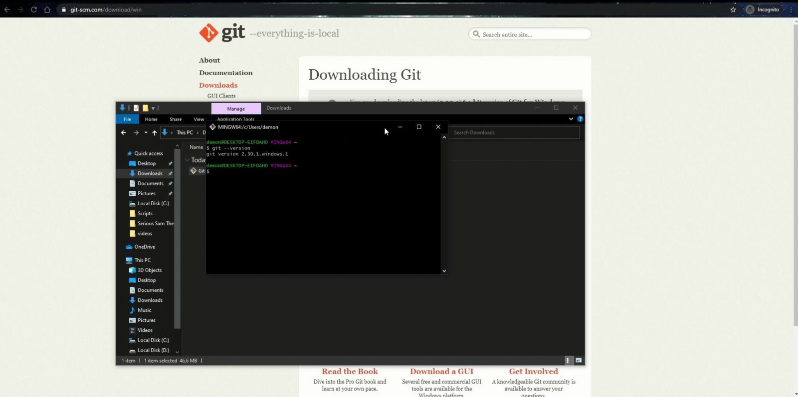Open the Get Involved link
Image resolution: width=798 pixels, height=397 pixels.
pos(534,372)
